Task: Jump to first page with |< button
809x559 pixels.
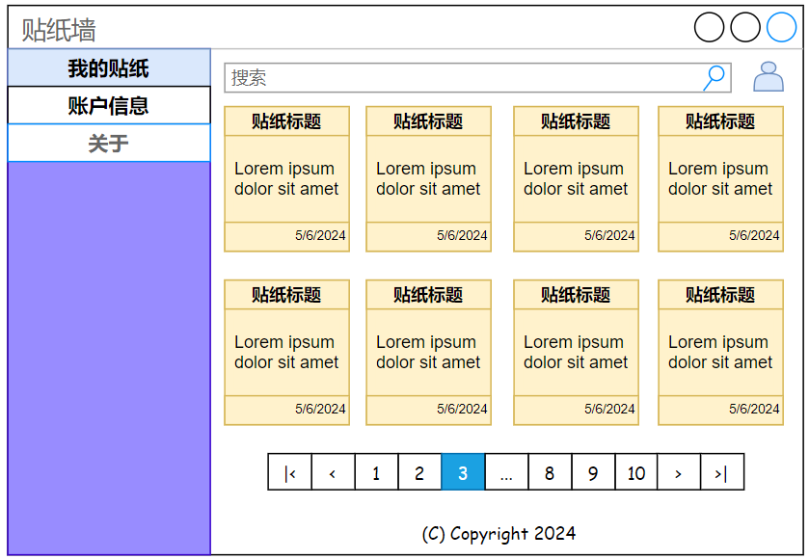Action: pos(290,472)
